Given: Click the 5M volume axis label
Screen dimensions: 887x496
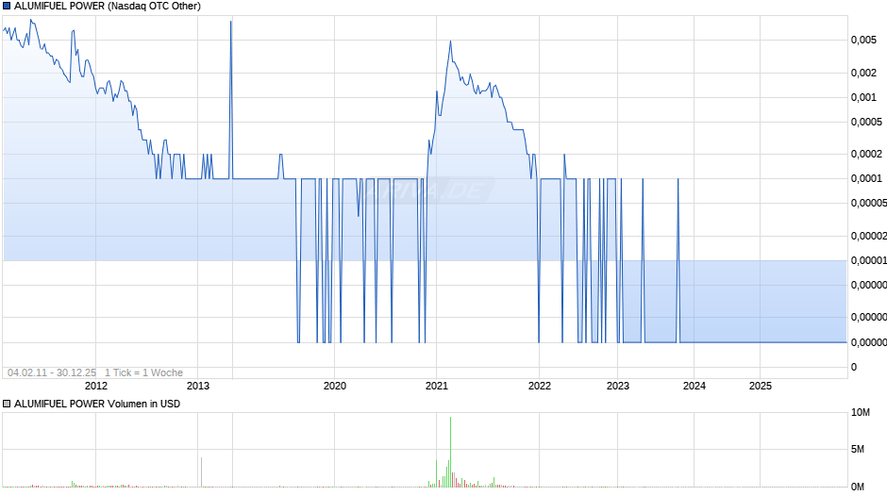Looking at the screenshot, I should 858,450.
